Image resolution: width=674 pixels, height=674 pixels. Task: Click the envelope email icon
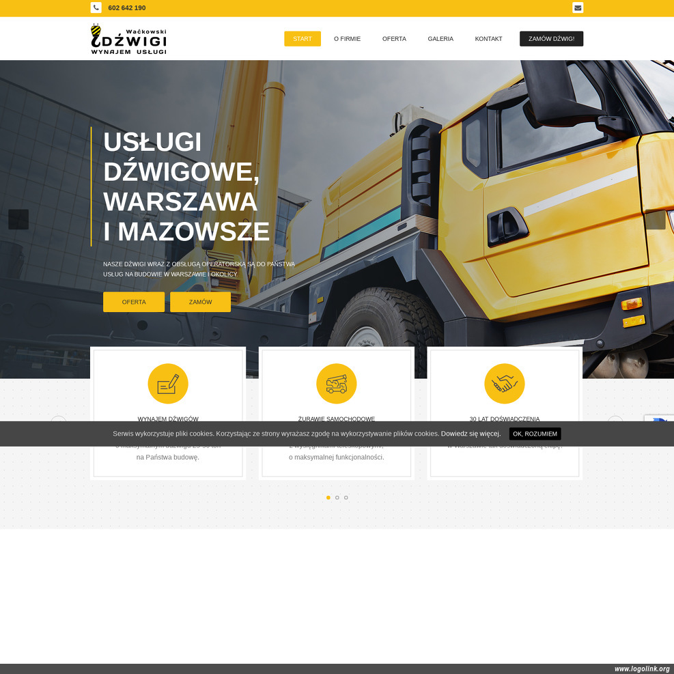tap(578, 8)
